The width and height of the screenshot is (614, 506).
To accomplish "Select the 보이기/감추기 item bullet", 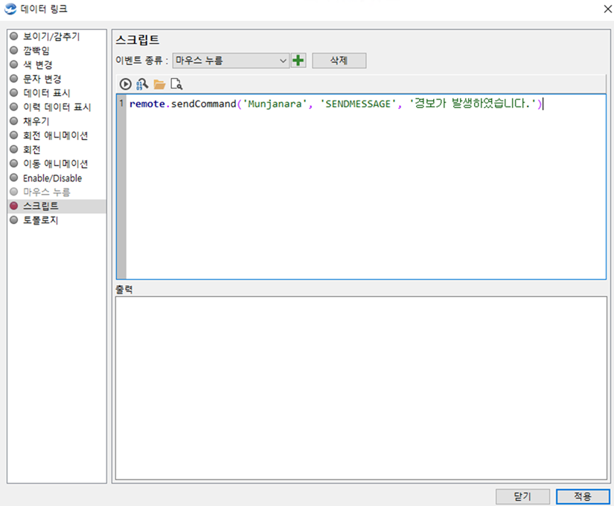I will pos(13,36).
